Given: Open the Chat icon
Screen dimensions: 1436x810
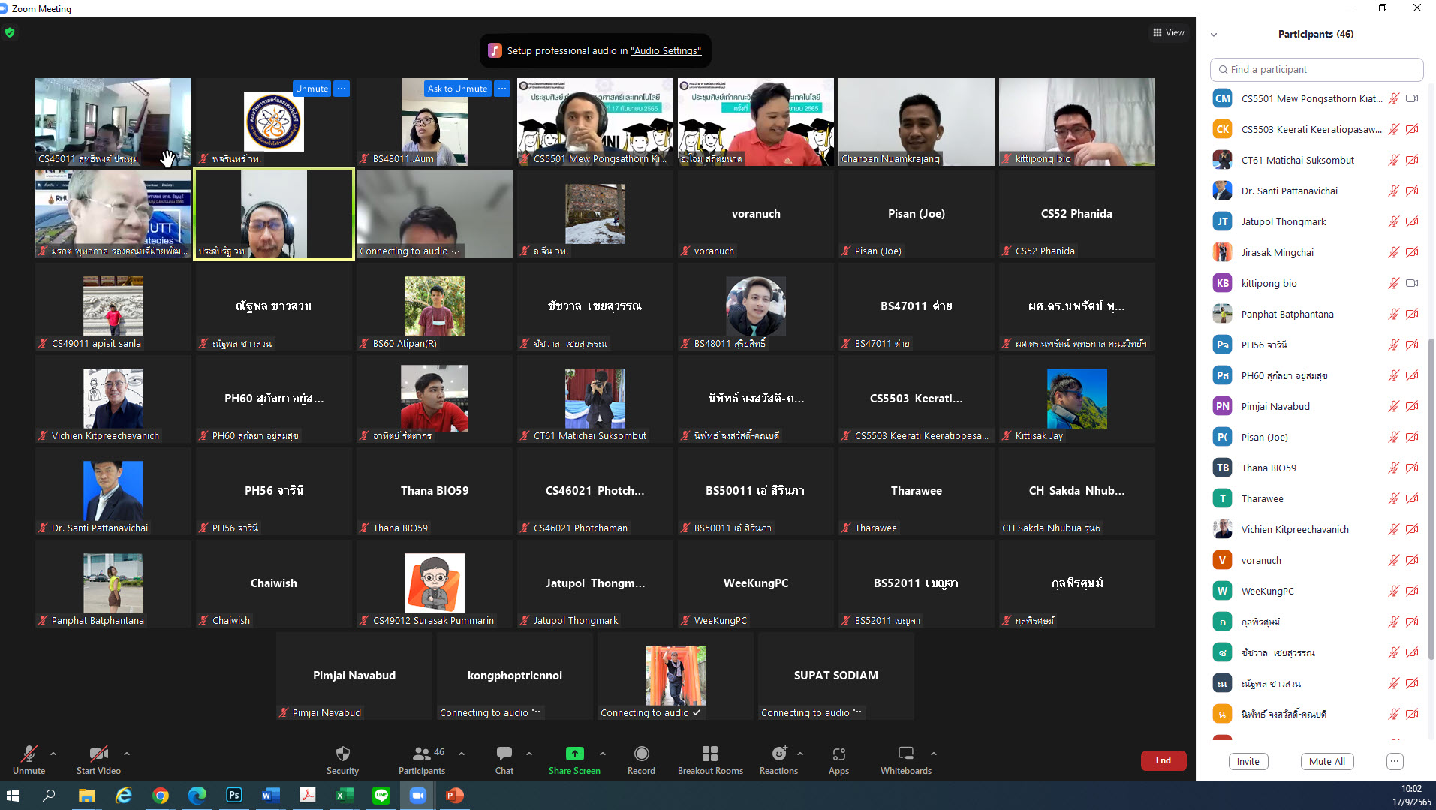Looking at the screenshot, I should pos(504,753).
